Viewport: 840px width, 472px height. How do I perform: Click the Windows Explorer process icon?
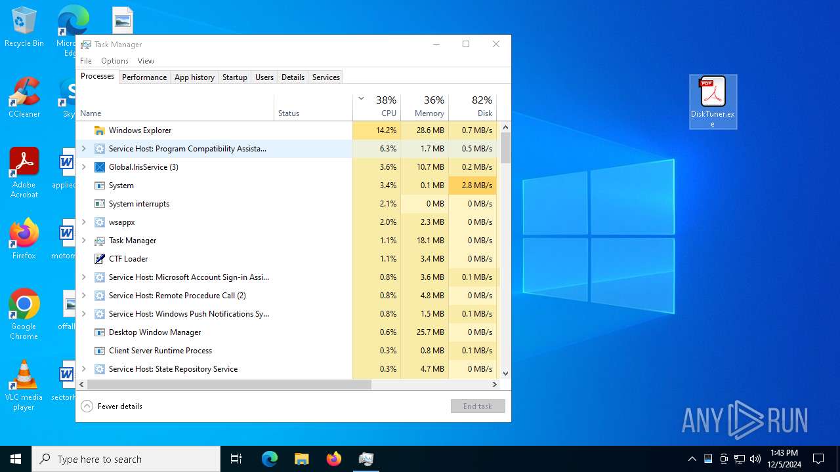[100, 130]
